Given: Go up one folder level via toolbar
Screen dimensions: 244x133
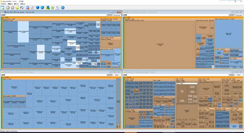Looking at the screenshot, I should [x=17, y=8].
